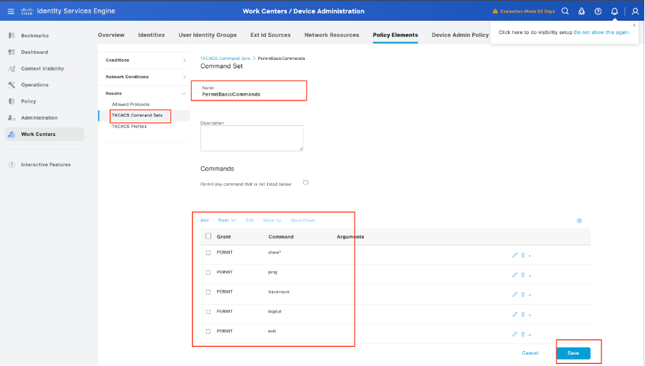Viewport: 645px width, 366px height.
Task: Open the User Identity Groups tab
Action: [208, 35]
